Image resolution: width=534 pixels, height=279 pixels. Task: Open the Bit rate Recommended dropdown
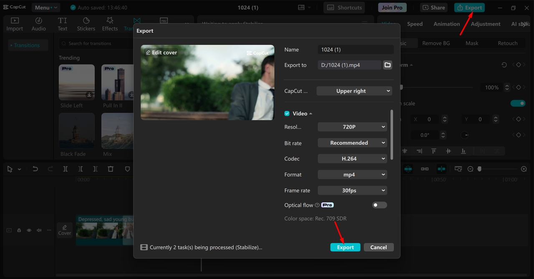pyautogui.click(x=353, y=143)
